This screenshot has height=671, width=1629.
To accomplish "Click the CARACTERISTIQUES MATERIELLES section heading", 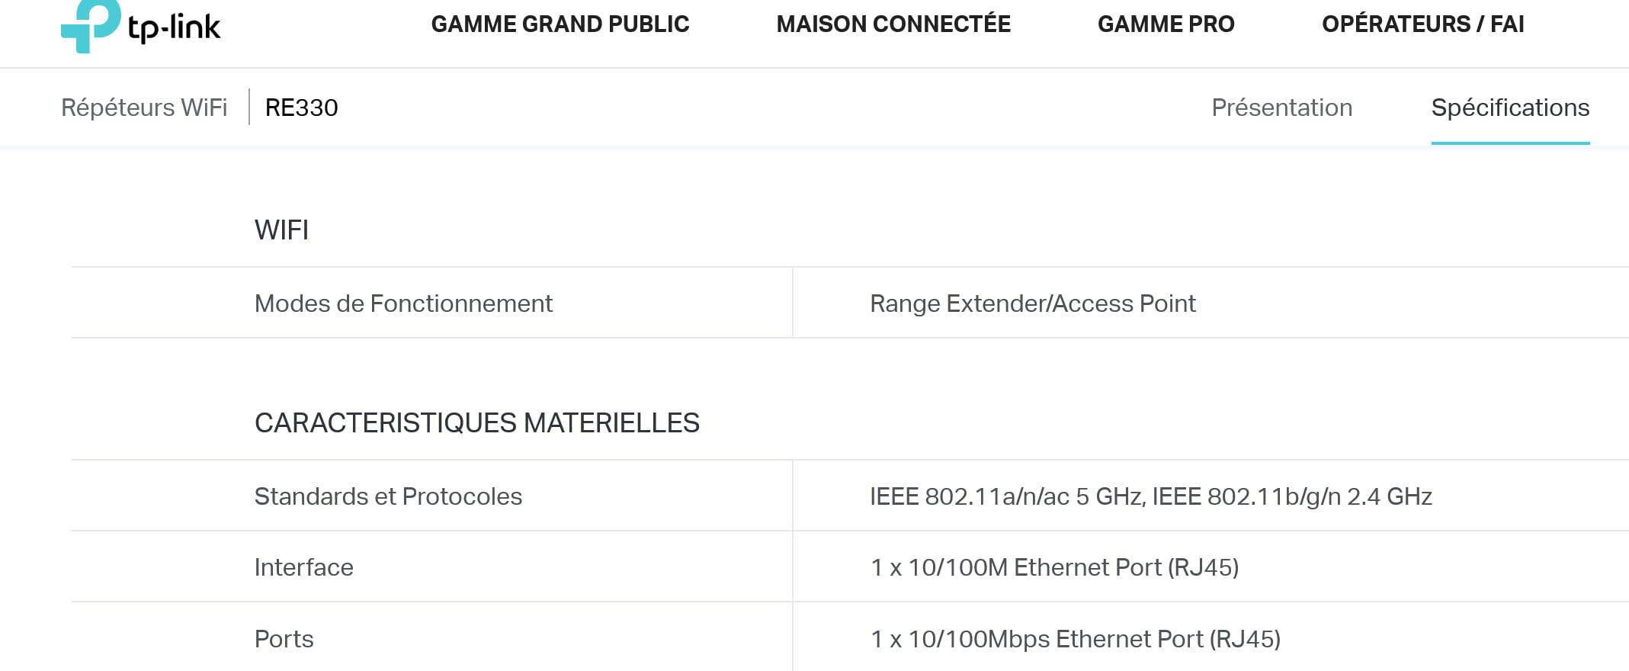I will 477,423.
